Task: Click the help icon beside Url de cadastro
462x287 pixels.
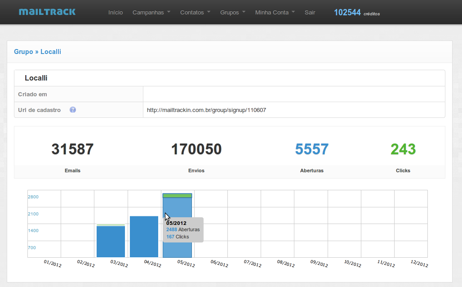Action: [x=72, y=109]
